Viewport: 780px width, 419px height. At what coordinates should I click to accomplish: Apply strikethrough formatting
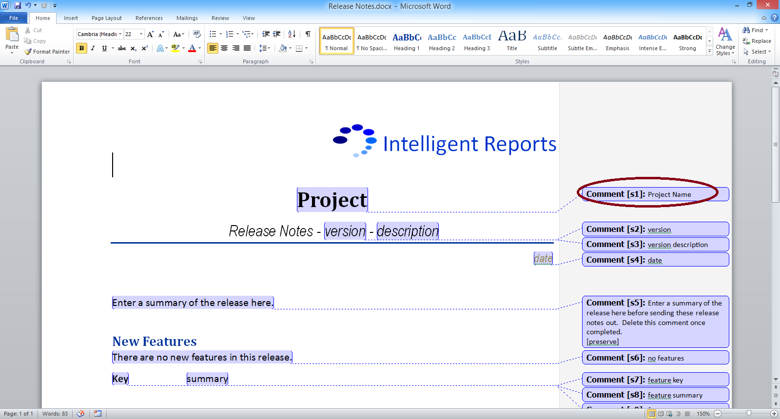[122, 48]
